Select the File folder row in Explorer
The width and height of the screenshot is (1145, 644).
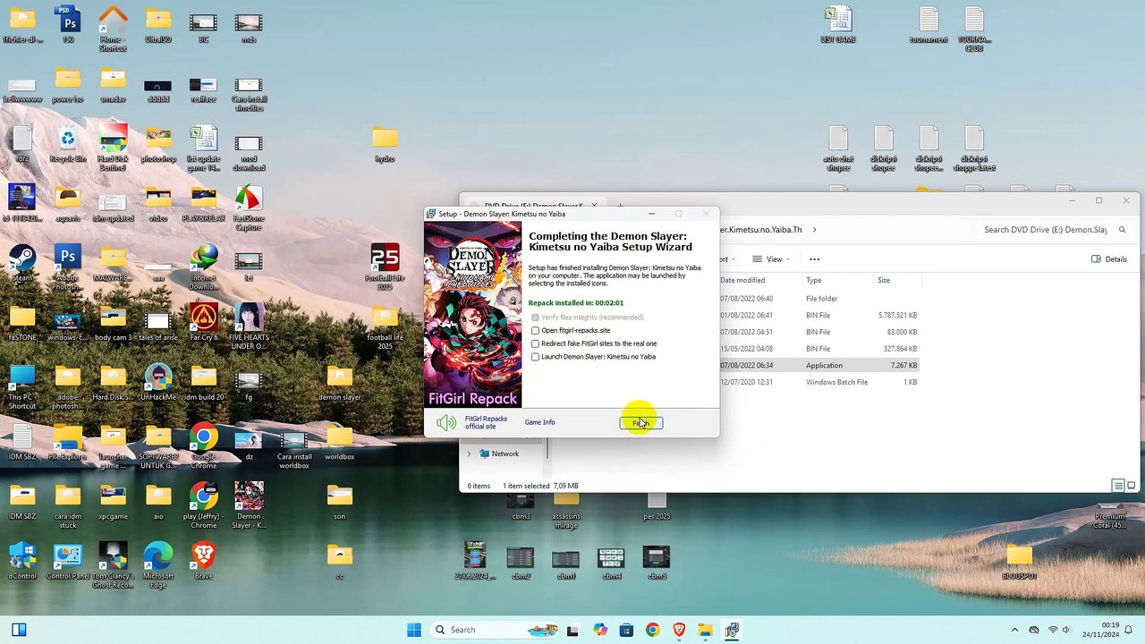tap(819, 299)
